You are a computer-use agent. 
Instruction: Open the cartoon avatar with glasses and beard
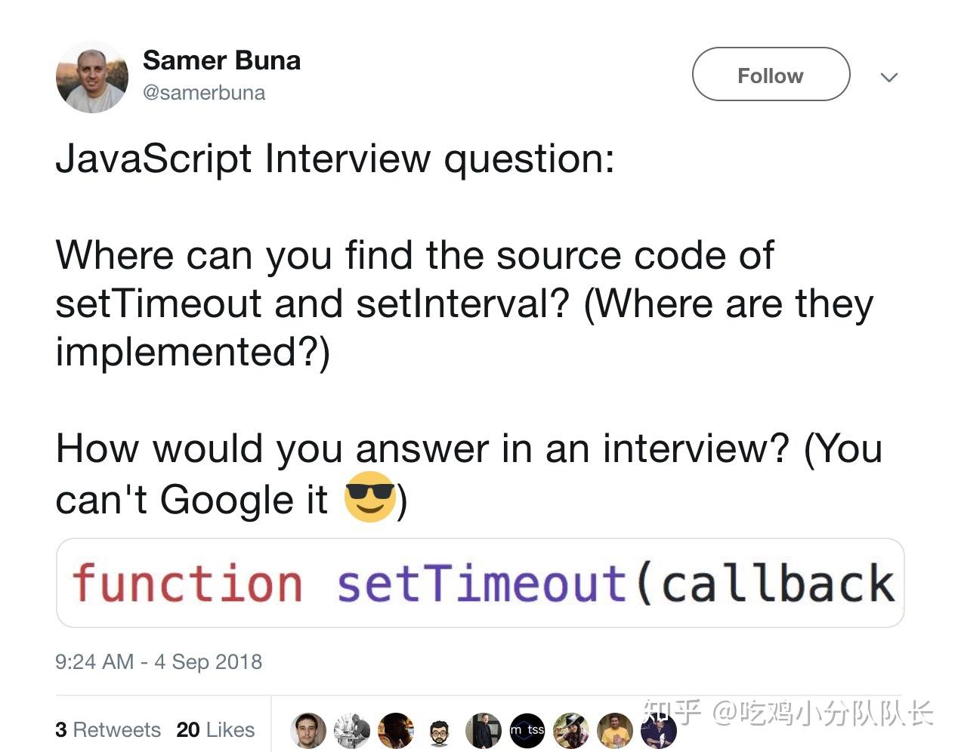pos(439,731)
